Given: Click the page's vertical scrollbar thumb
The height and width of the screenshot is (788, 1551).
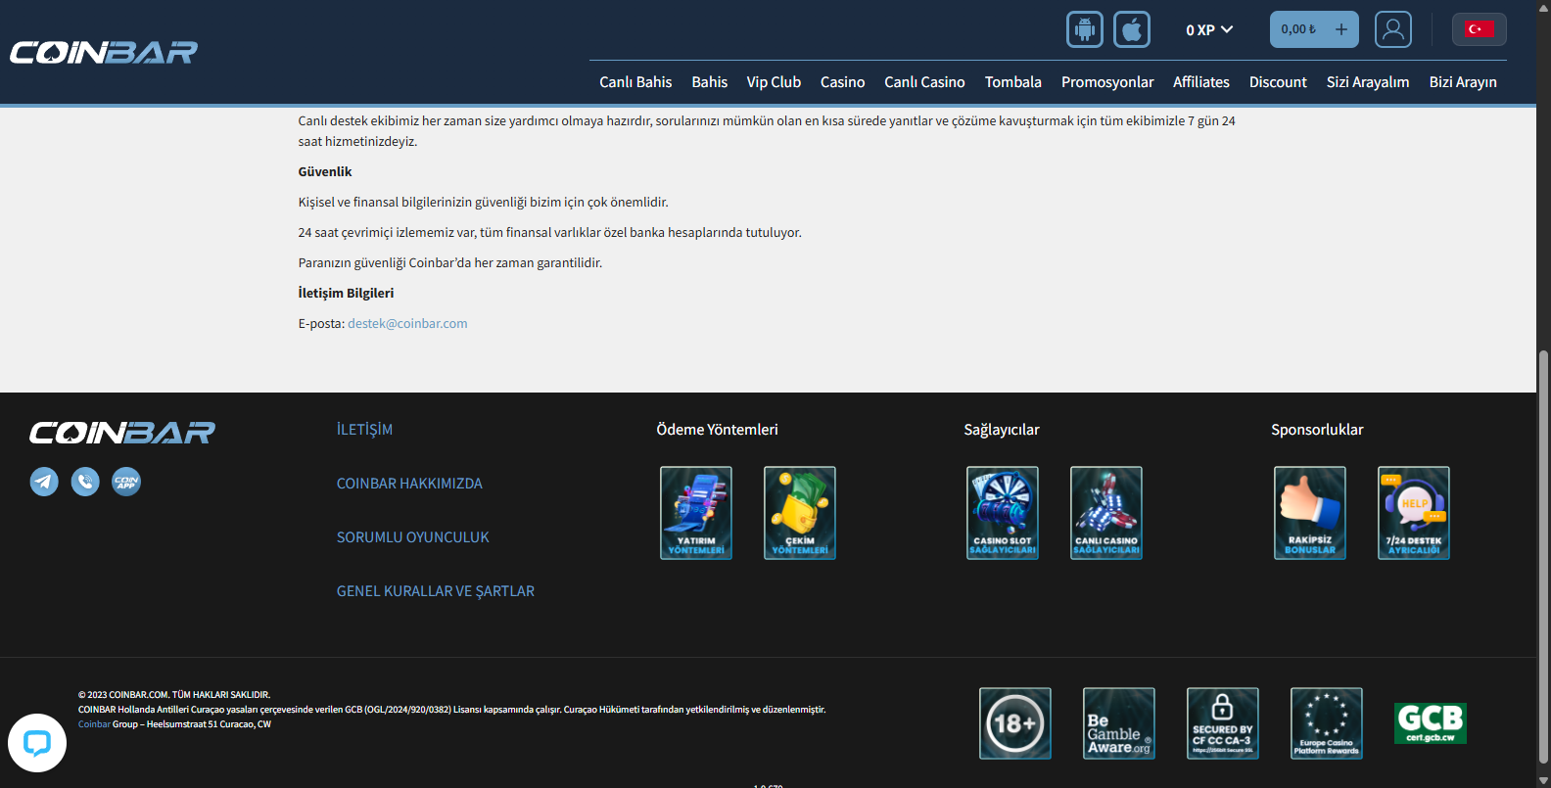Looking at the screenshot, I should click(1544, 555).
